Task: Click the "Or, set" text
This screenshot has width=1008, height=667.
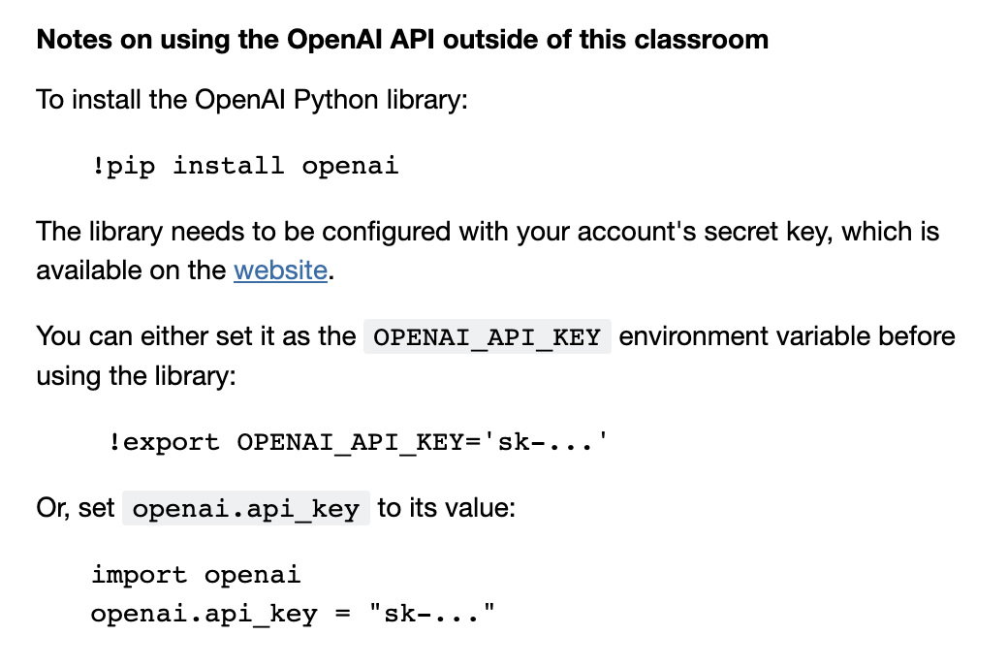Action: 76,508
